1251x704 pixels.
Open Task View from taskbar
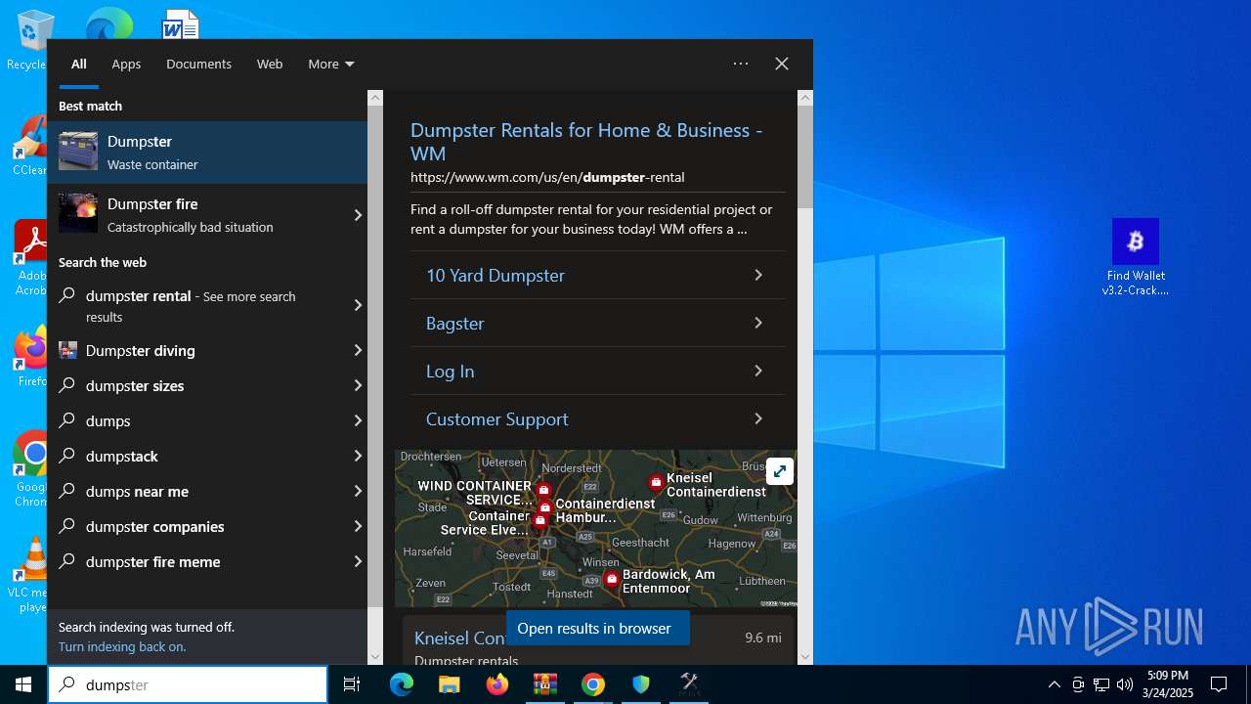(352, 684)
